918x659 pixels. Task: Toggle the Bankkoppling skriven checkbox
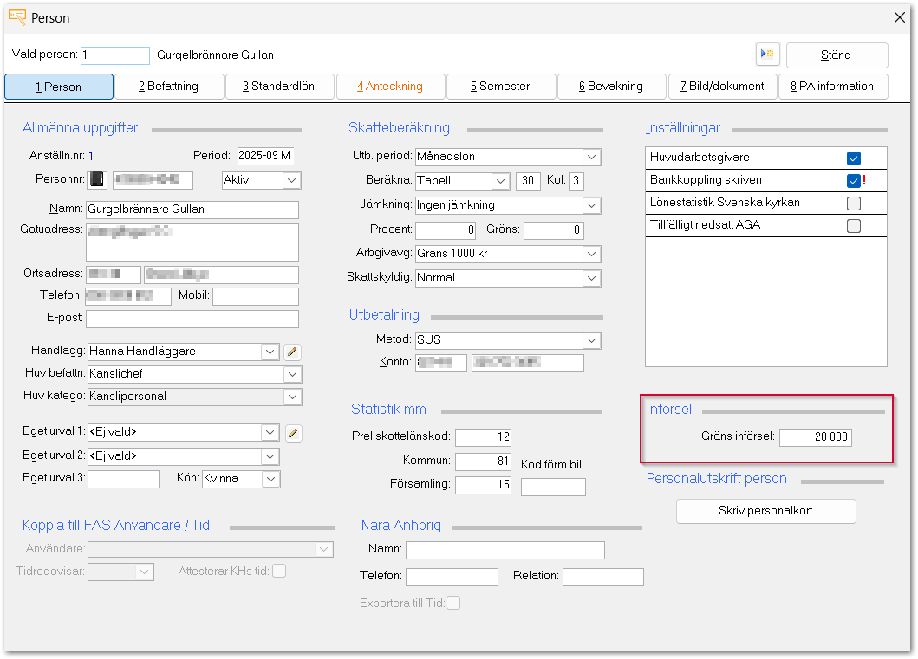853,181
